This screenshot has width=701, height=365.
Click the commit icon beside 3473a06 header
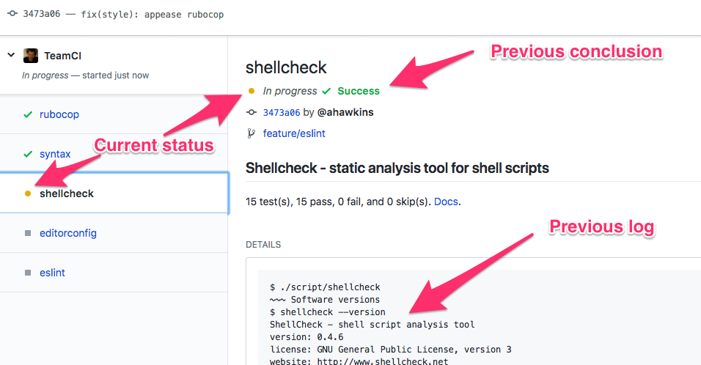12,14
